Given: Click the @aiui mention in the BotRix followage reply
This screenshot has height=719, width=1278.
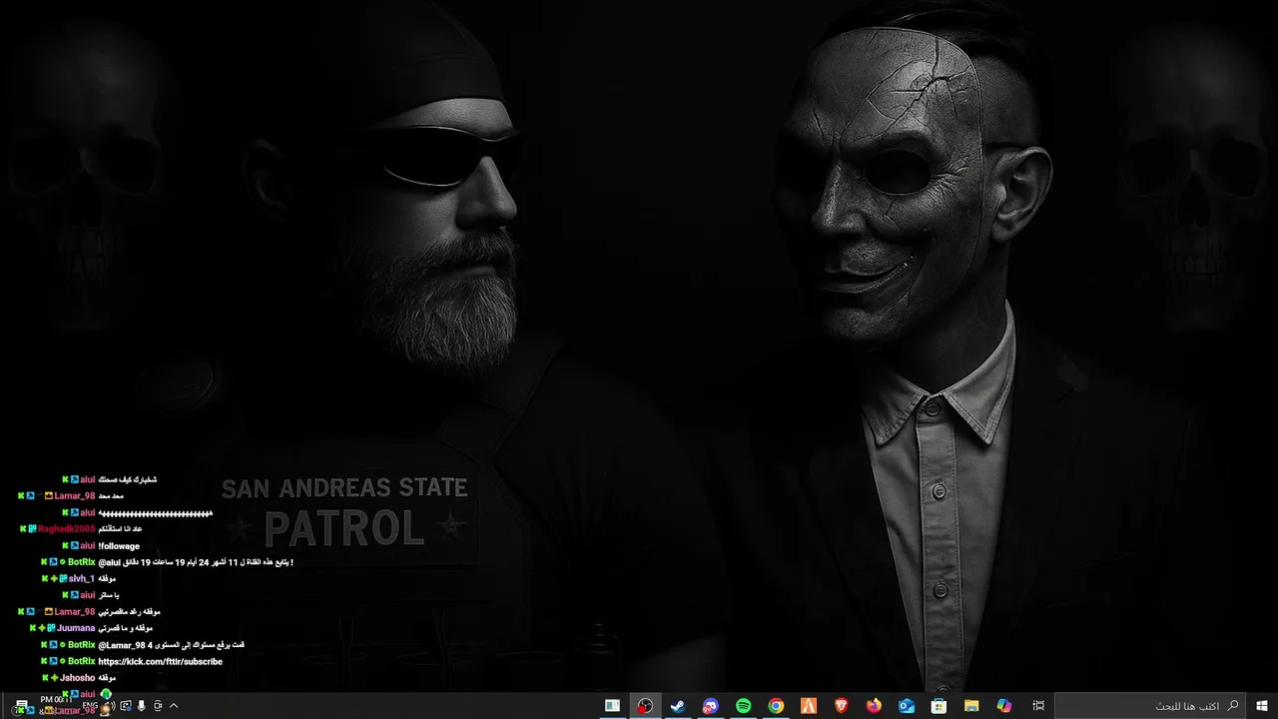Looking at the screenshot, I should (109, 562).
